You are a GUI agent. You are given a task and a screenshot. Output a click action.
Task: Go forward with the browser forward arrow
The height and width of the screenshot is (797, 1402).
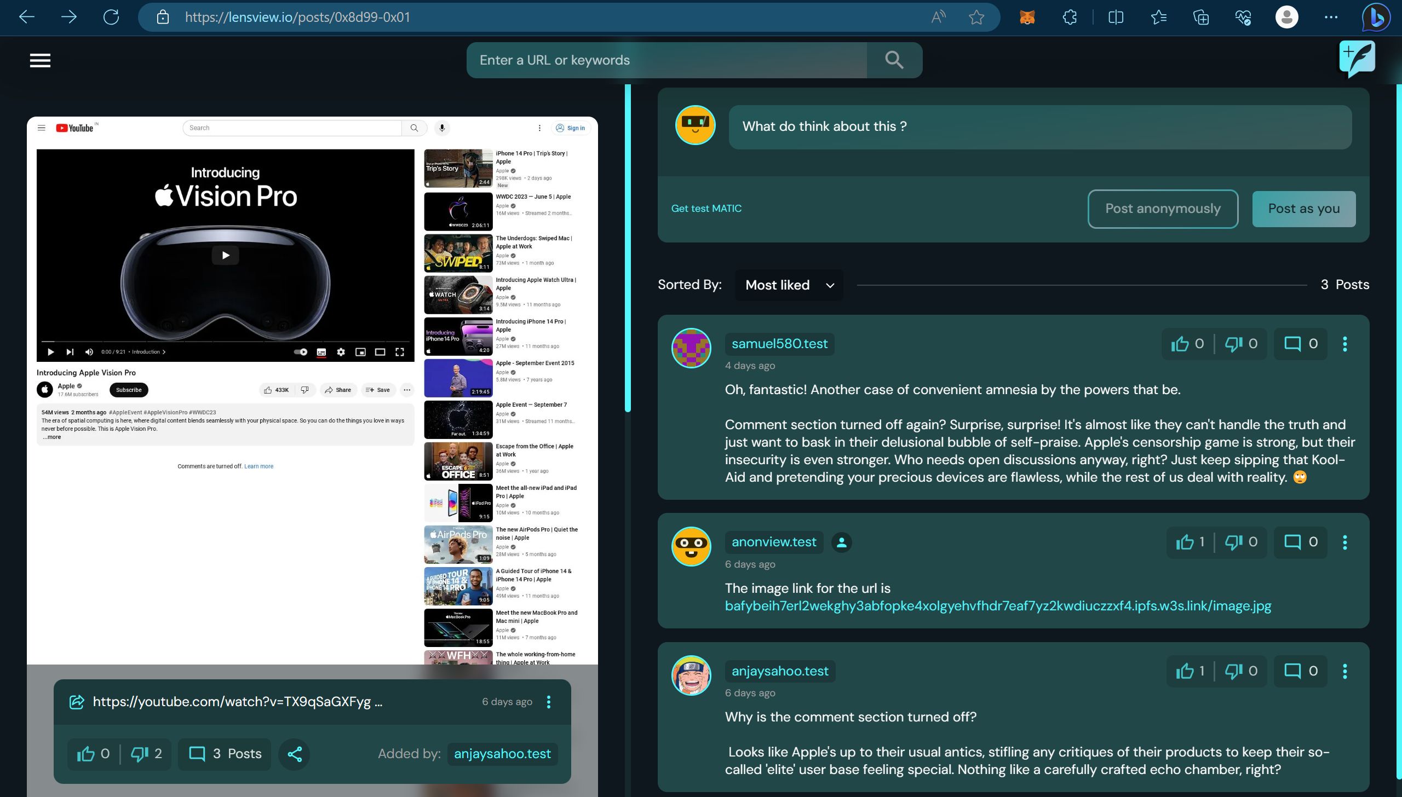(x=69, y=17)
